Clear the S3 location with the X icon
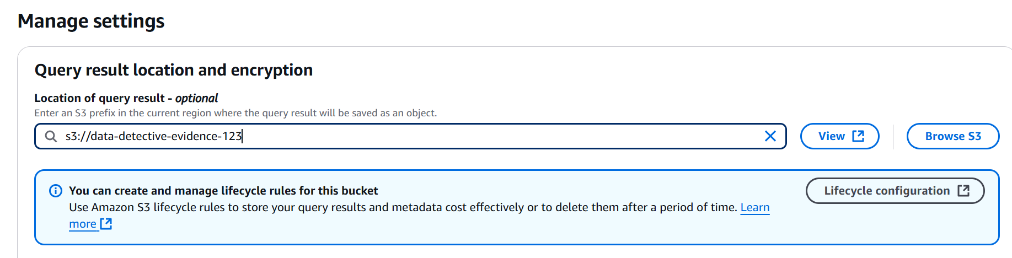1012x258 pixels. coord(770,136)
